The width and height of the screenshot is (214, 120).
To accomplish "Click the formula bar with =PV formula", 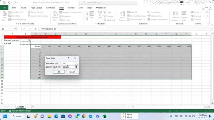I will [125, 29].
